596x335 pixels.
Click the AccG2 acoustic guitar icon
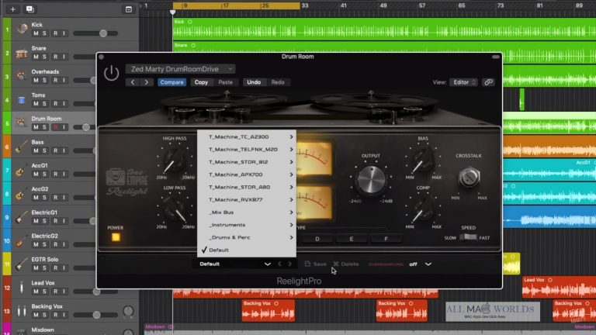[x=20, y=194]
